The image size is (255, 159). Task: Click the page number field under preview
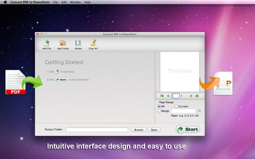176,96
